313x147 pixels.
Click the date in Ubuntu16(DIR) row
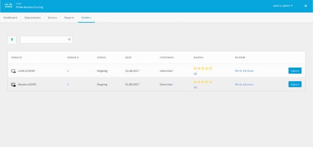coord(132,84)
